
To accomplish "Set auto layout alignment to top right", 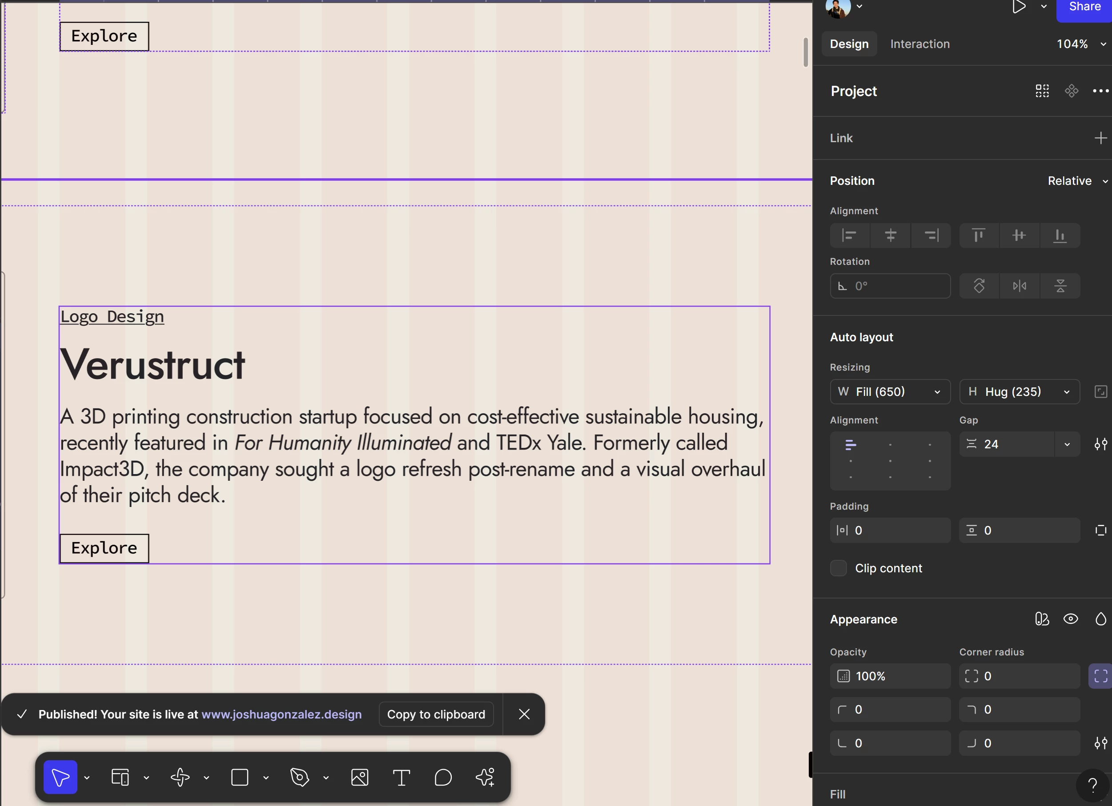I will point(930,445).
